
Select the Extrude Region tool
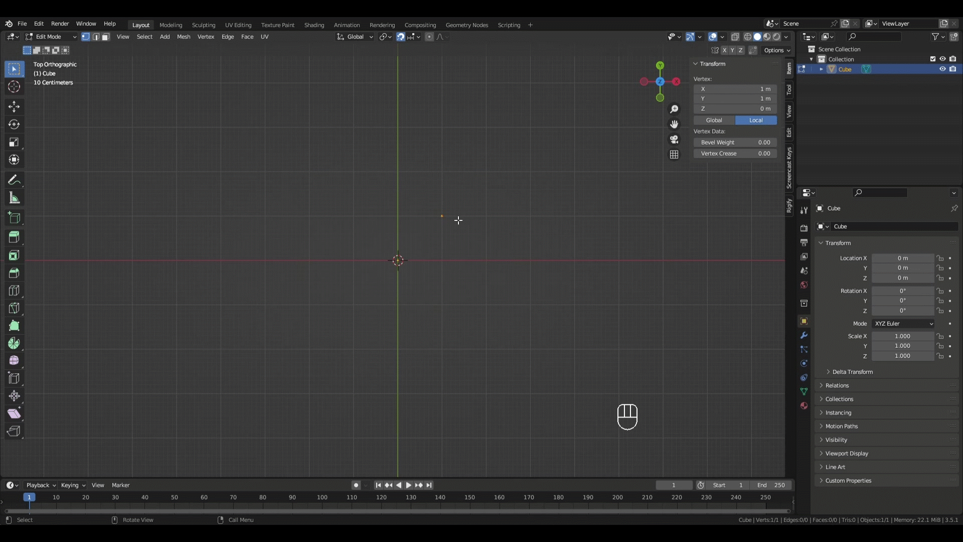point(14,237)
